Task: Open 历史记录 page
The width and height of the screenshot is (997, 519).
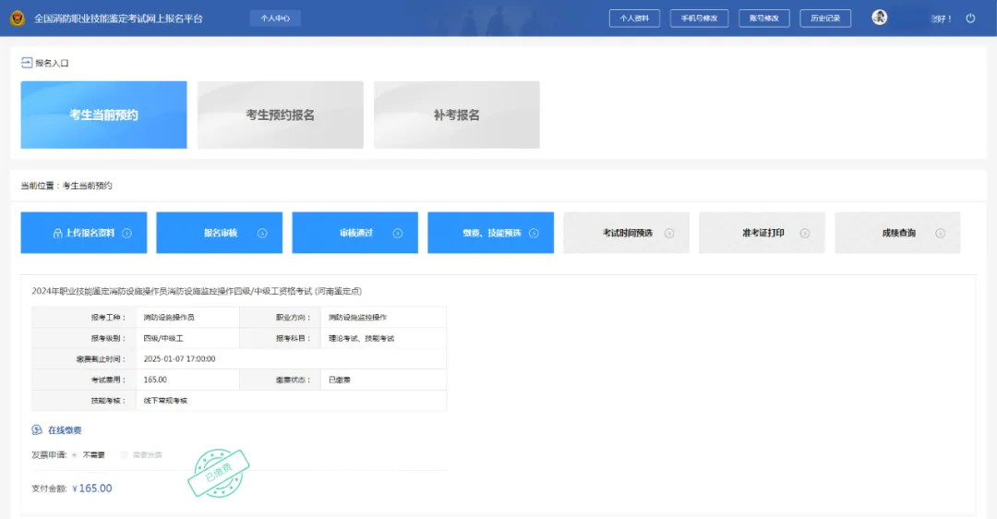Action: (825, 18)
